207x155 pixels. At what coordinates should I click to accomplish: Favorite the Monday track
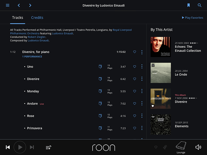(x=135, y=91)
